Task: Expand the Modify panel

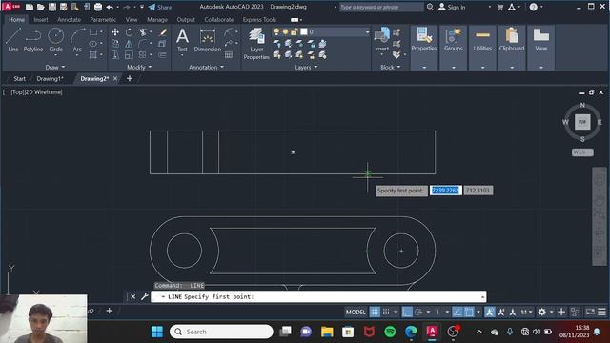Action: [139, 68]
